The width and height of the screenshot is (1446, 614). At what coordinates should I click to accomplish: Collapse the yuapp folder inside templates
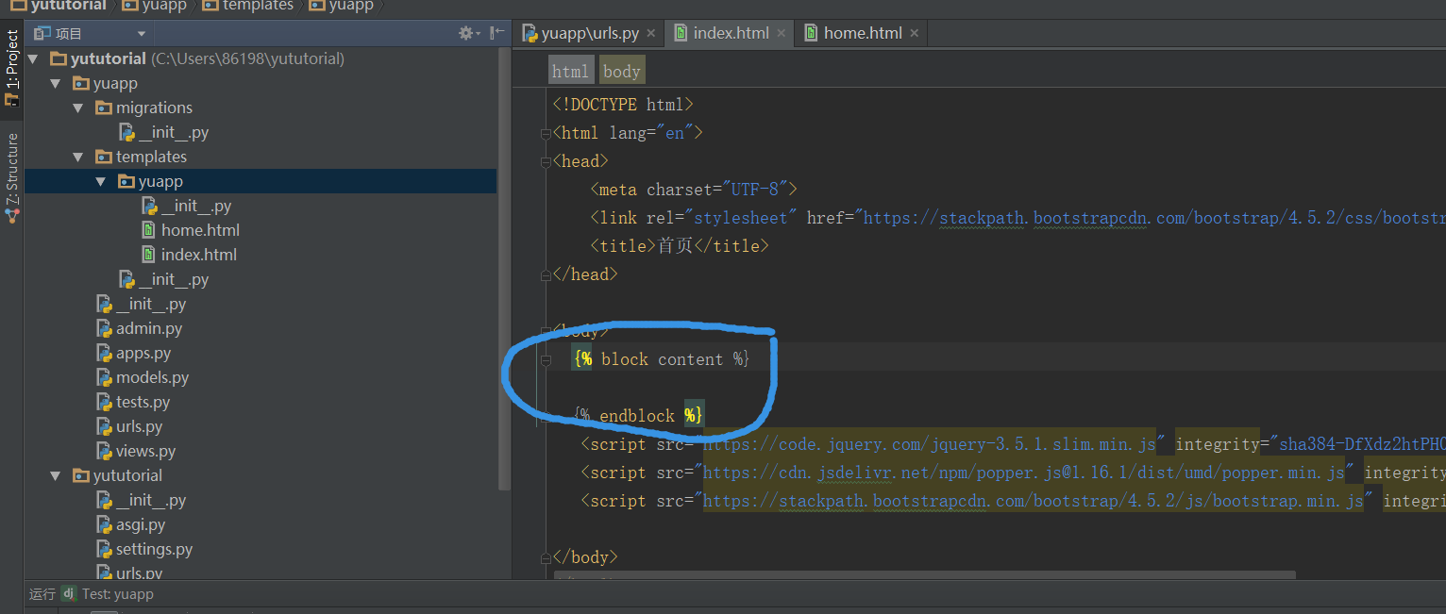point(101,181)
